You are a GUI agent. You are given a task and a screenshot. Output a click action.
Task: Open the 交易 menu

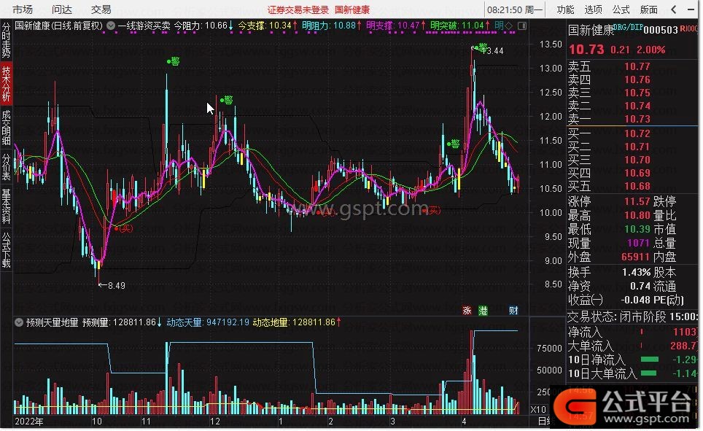(x=101, y=9)
